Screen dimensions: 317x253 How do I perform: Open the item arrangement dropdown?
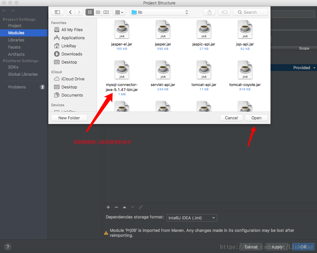coord(119,12)
